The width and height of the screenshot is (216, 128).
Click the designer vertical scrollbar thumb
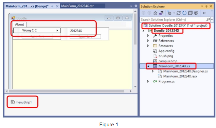(135, 29)
